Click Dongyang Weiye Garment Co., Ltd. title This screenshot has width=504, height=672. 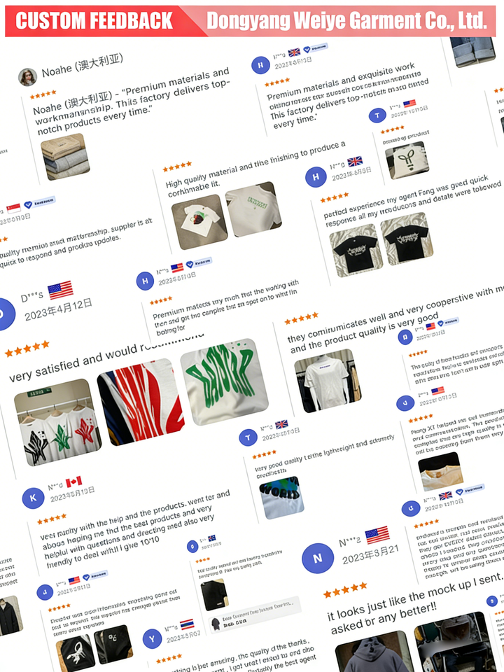click(346, 20)
